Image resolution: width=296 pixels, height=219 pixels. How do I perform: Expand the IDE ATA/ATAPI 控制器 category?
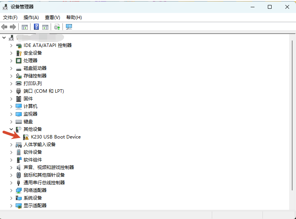coord(11,45)
